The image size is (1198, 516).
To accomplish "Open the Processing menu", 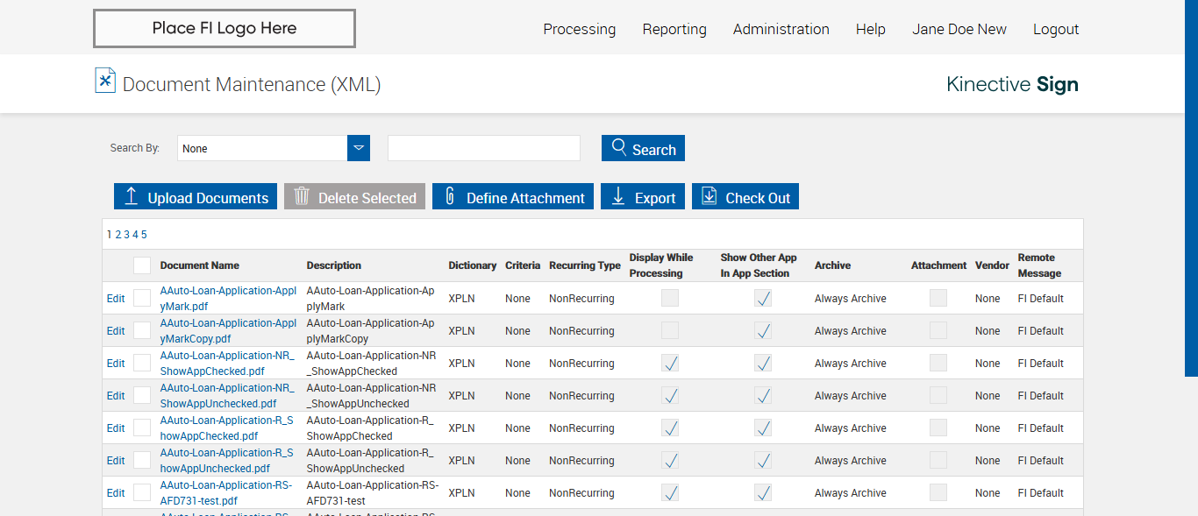I will [579, 29].
